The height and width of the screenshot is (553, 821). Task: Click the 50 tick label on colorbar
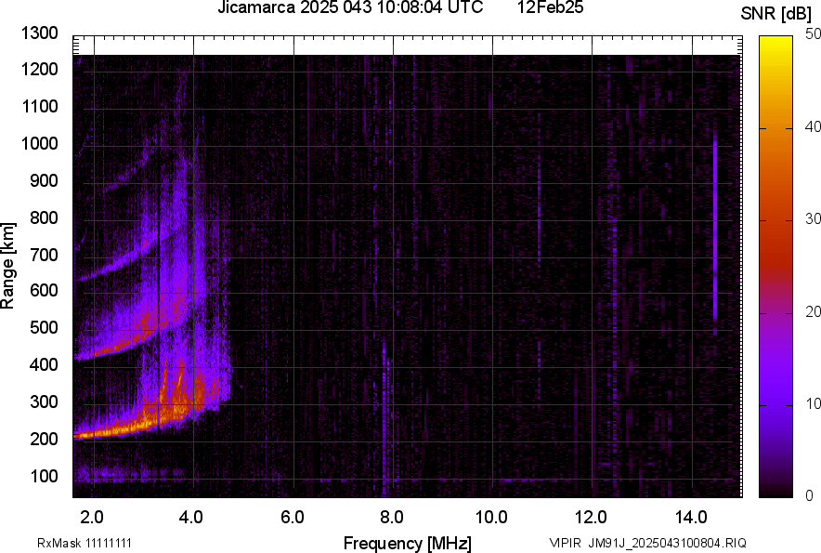coord(813,33)
